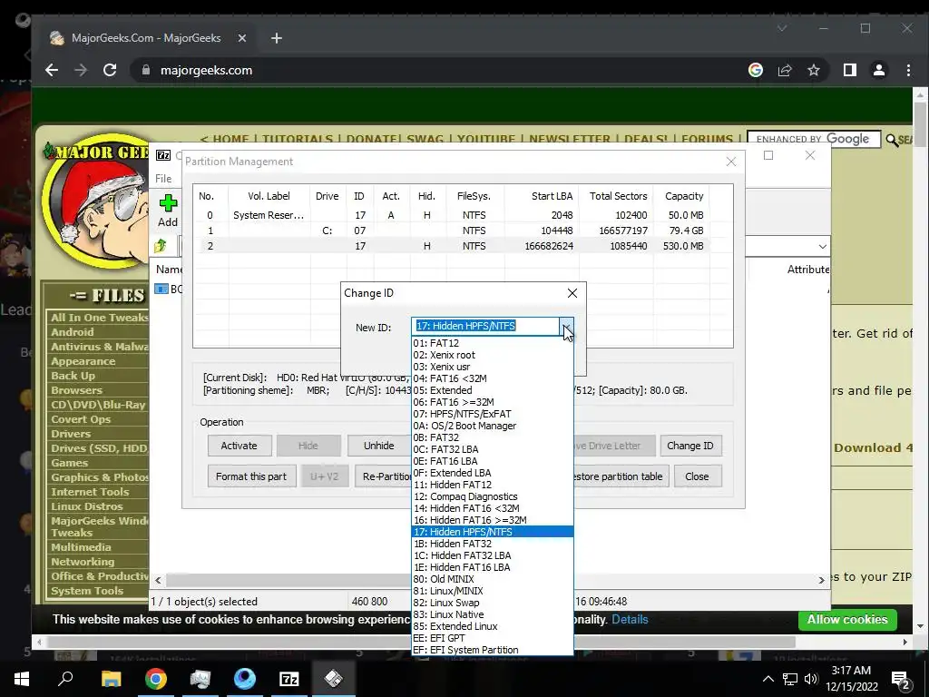Screen dimensions: 929x697
Task: Click the Google icon in address bar
Action: [x=756, y=71]
